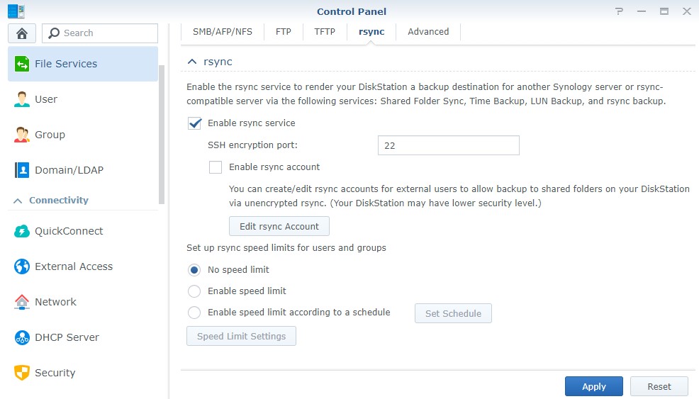Open DHCP Server icon in sidebar

[x=22, y=337]
